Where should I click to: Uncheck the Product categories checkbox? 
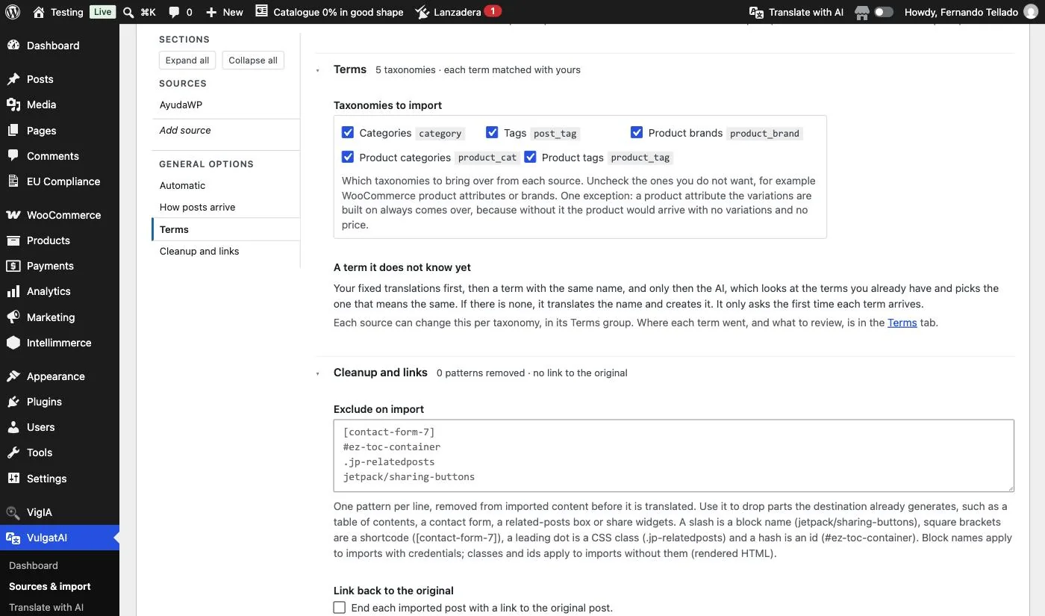pyautogui.click(x=348, y=158)
